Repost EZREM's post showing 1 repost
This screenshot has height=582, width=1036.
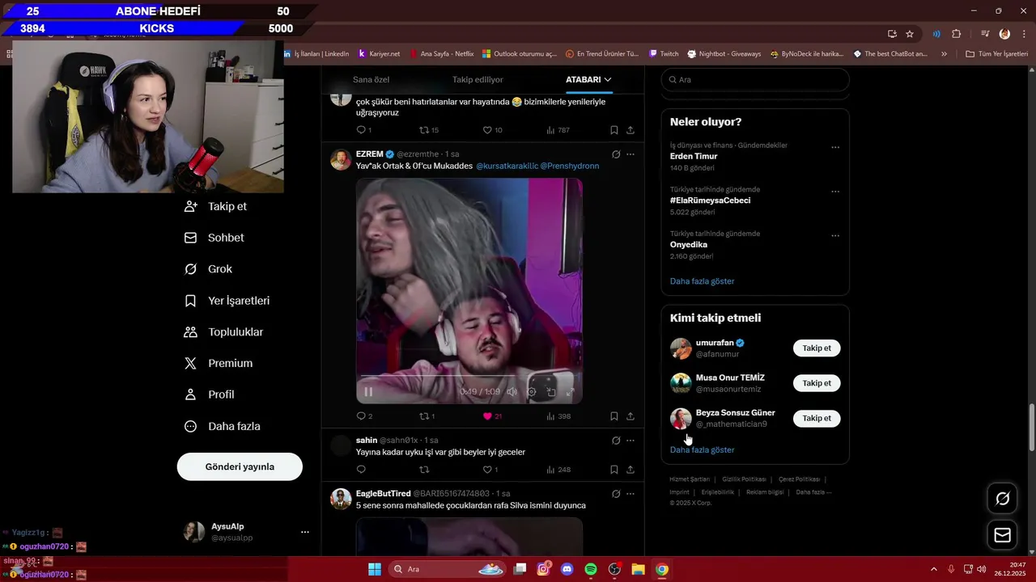[424, 416]
